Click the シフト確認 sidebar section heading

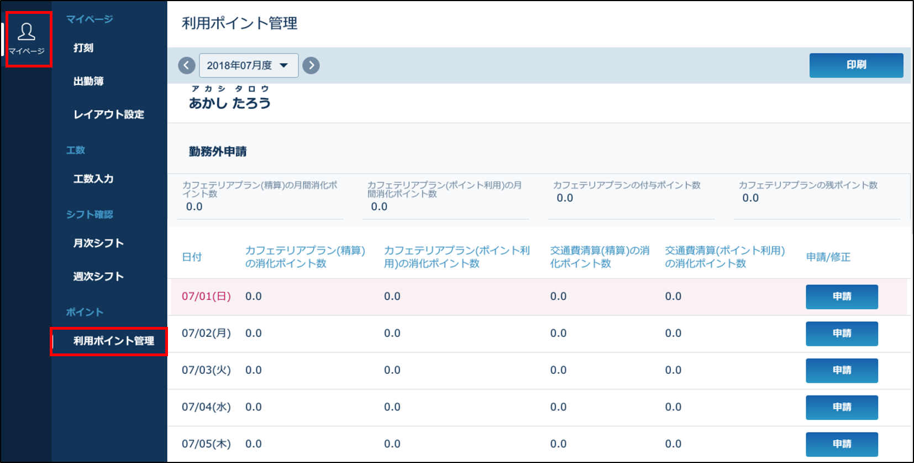click(x=90, y=214)
